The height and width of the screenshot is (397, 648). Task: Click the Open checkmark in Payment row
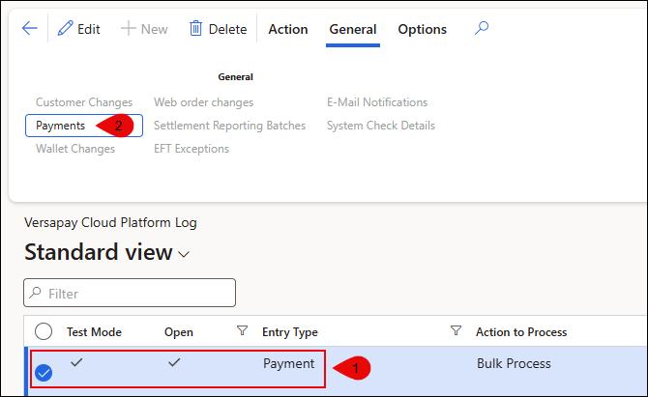click(x=174, y=362)
